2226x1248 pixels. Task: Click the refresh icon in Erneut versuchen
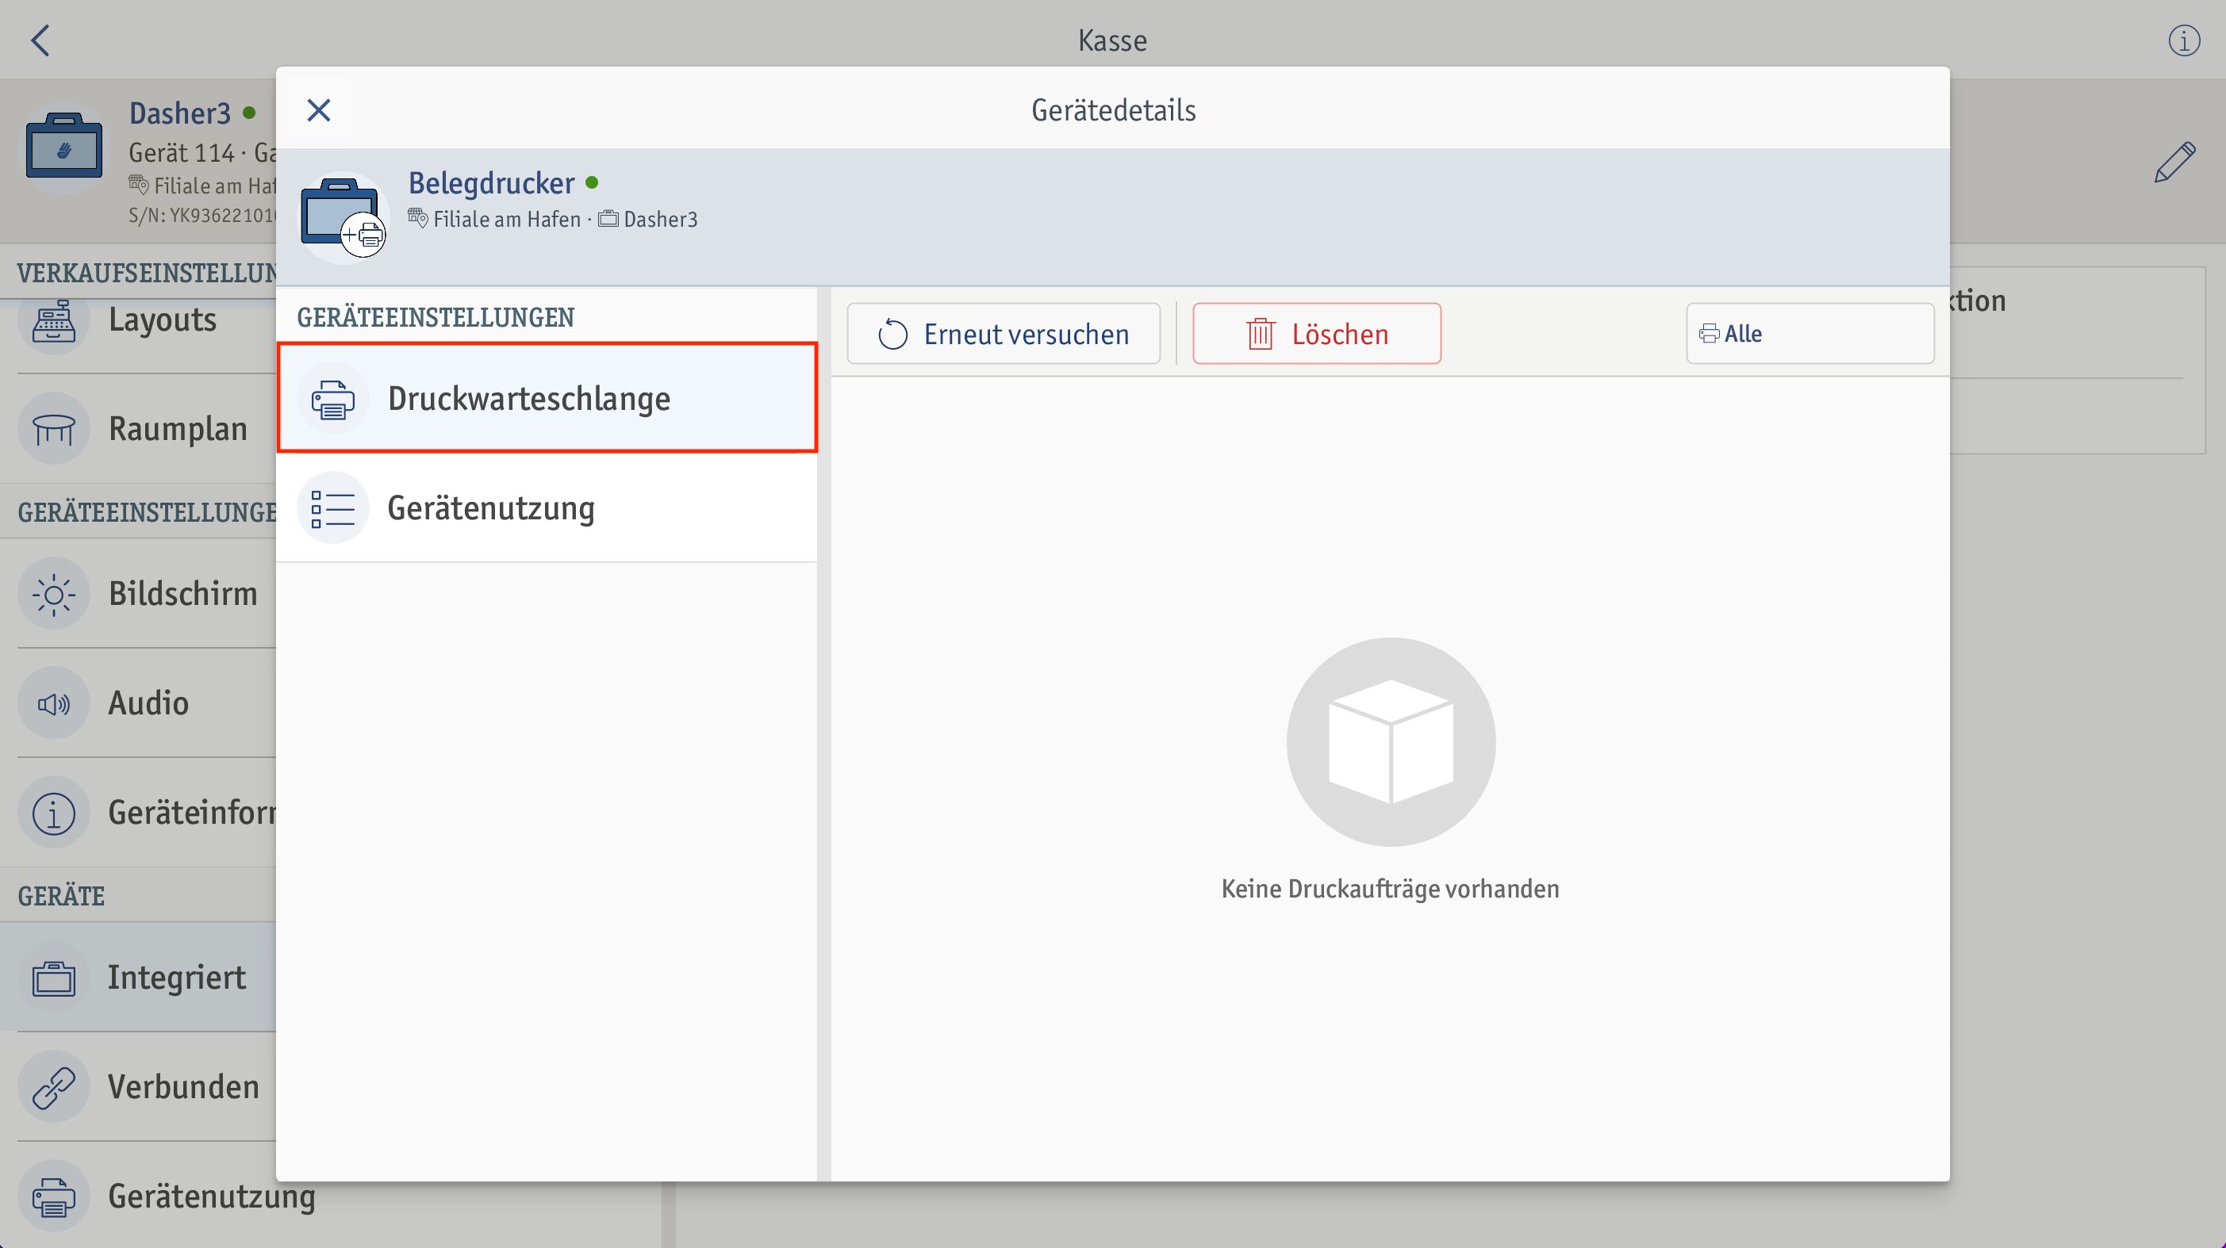pos(892,335)
